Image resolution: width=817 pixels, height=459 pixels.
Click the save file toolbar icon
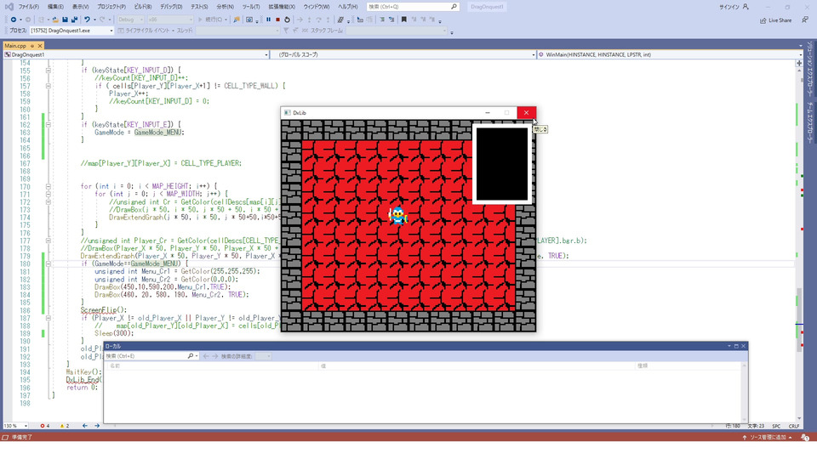pyautogui.click(x=65, y=20)
